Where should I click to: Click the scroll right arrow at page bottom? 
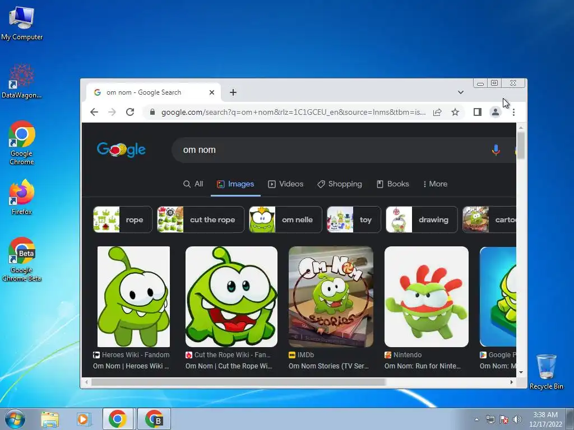point(512,382)
